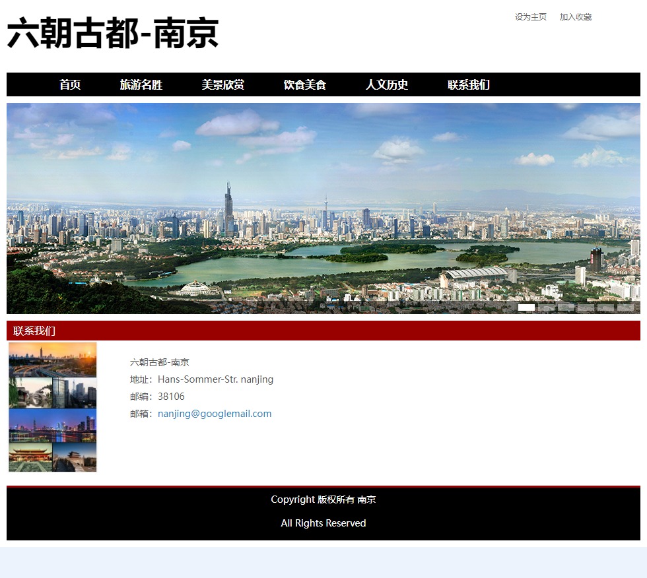Click the 六朝古都-南京 site title

pyautogui.click(x=113, y=33)
